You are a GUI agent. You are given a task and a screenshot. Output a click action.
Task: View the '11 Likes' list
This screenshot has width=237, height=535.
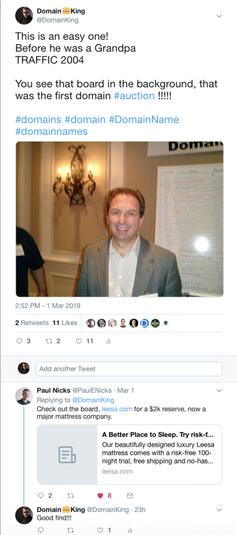click(65, 323)
